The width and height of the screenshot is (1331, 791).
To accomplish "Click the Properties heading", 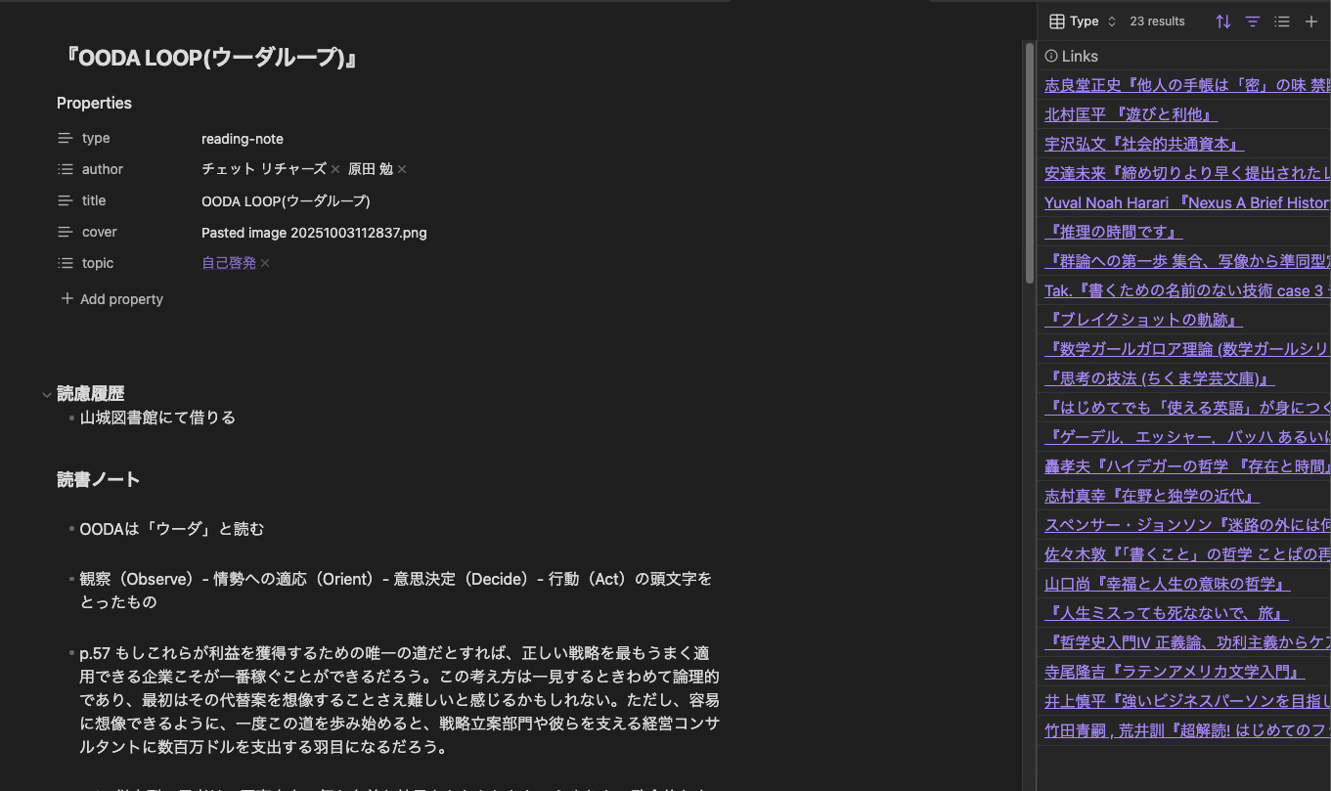I will 94,103.
